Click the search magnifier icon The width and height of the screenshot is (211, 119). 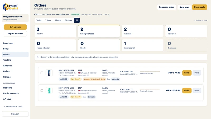(x=38, y=57)
